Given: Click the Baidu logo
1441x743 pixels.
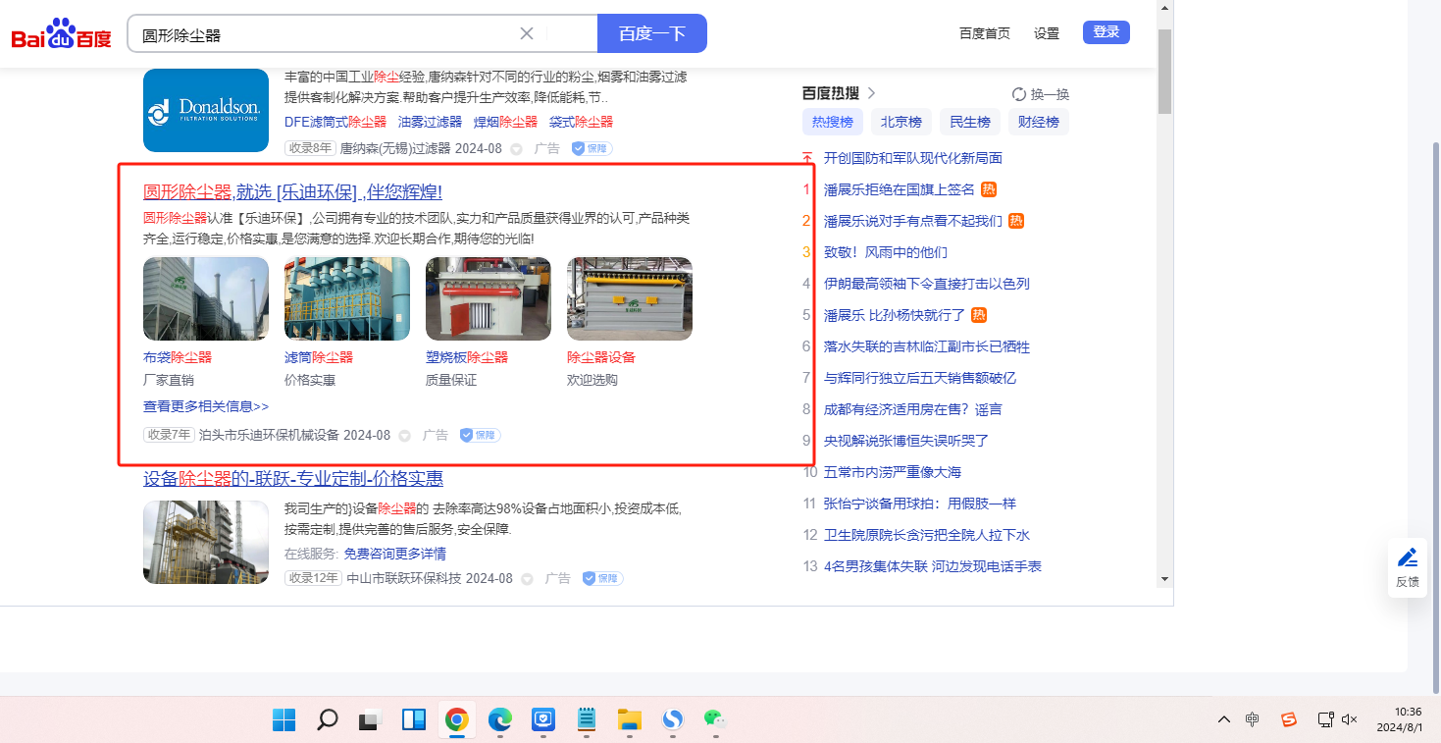Looking at the screenshot, I should [x=61, y=34].
